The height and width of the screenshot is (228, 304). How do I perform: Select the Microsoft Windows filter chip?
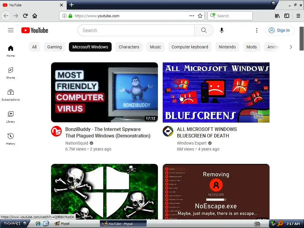(x=90, y=47)
